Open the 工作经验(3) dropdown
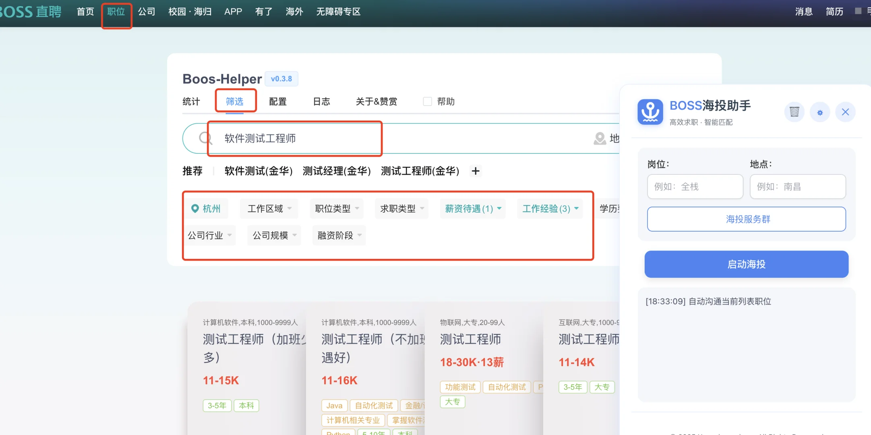The height and width of the screenshot is (435, 871). [x=550, y=209]
